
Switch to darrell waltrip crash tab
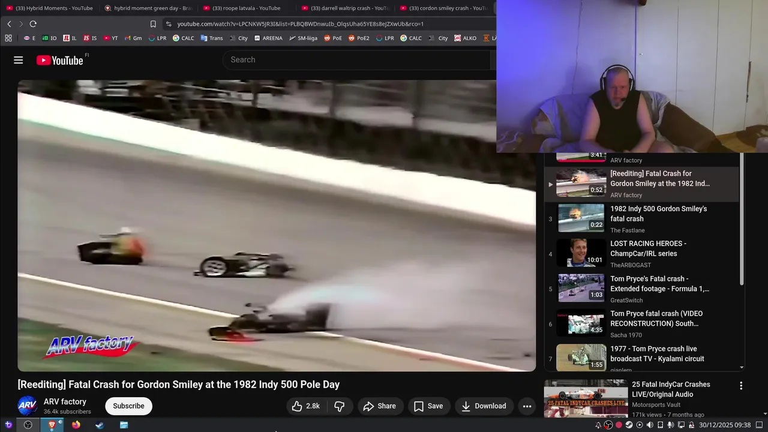pyautogui.click(x=344, y=8)
